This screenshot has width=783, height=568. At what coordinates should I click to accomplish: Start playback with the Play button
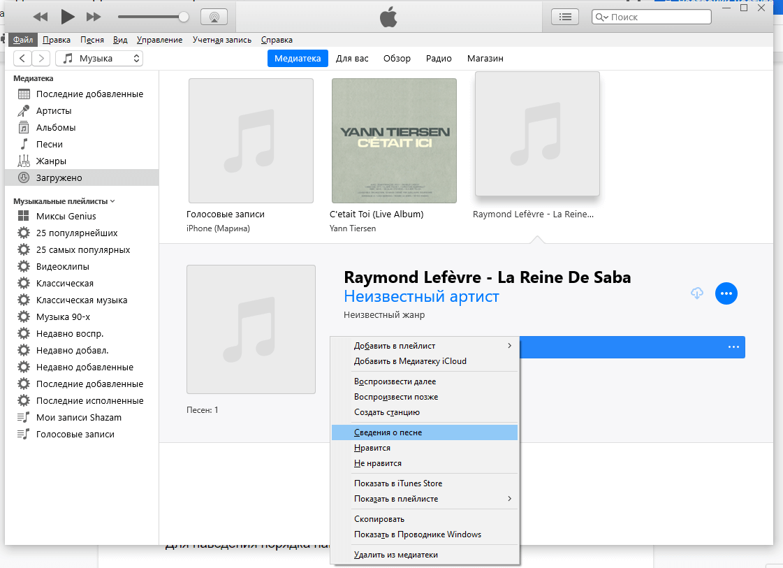tap(68, 17)
